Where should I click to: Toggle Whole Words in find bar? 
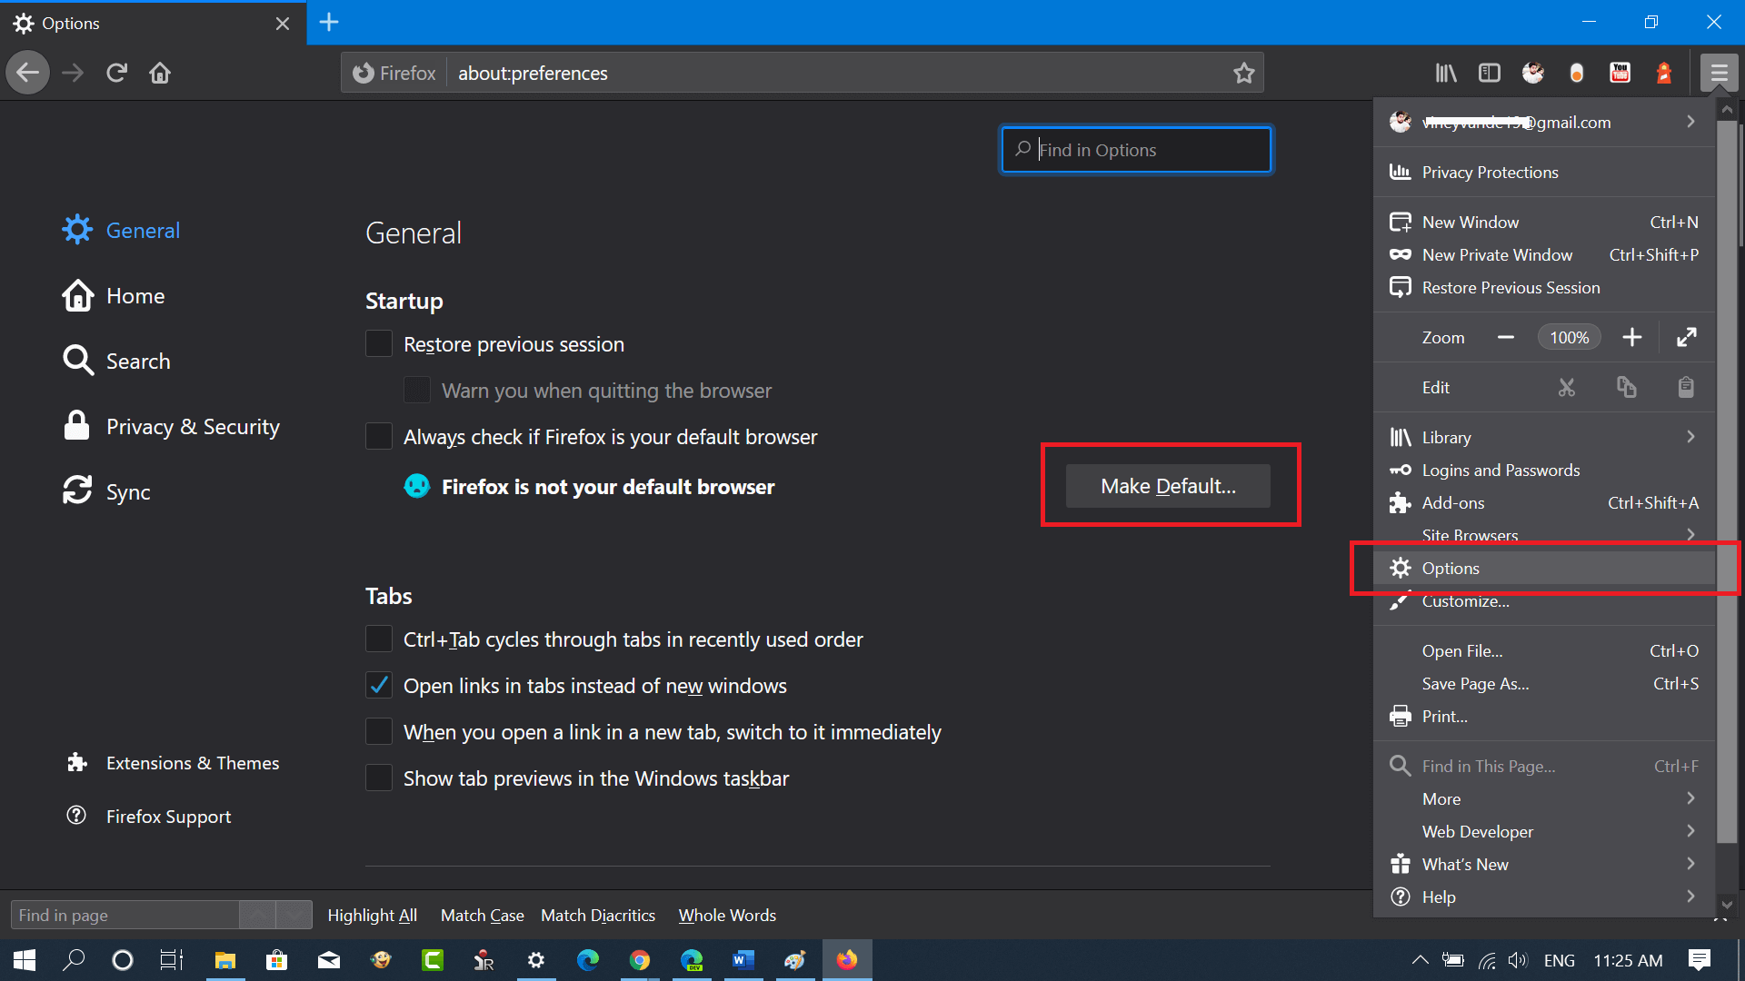(x=727, y=916)
